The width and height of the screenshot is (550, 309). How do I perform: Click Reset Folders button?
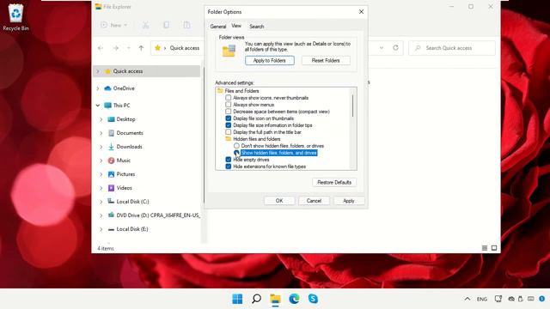[x=326, y=61]
